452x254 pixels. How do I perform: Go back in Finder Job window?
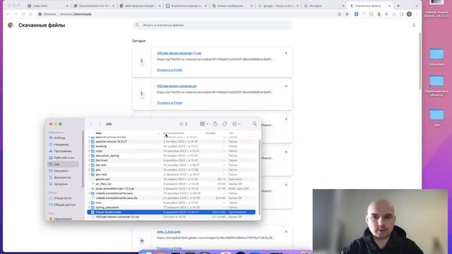pyautogui.click(x=92, y=124)
